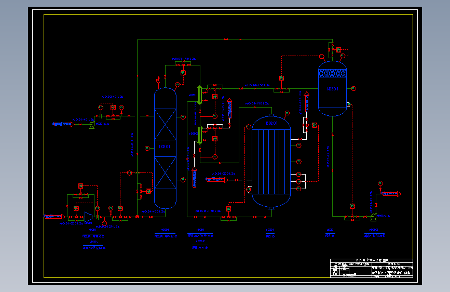The image size is (450, 292).
Task: Click the bottom-left feed inlet arrow
Action: point(54,217)
